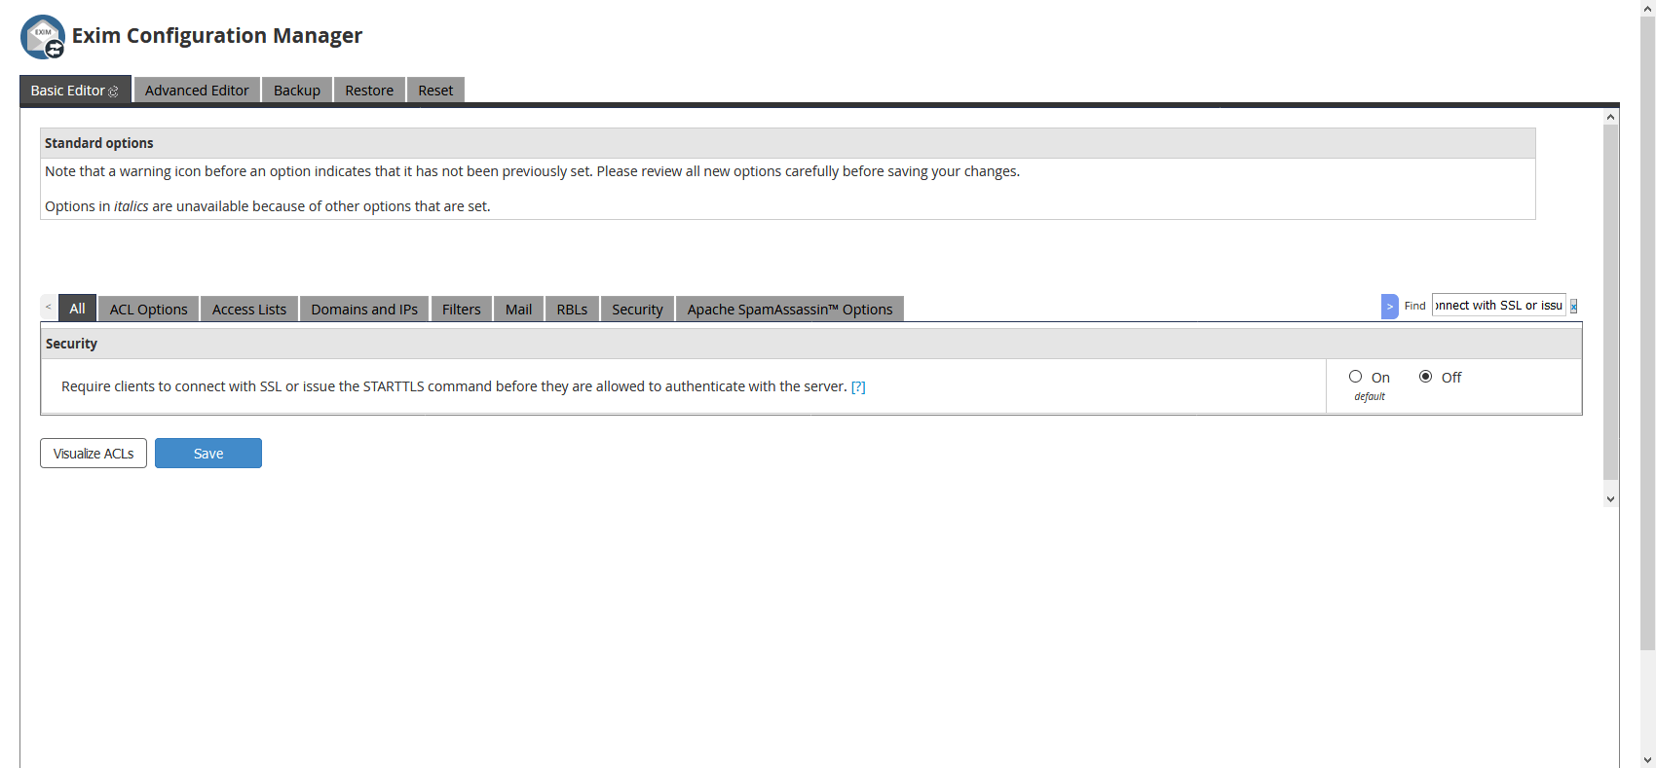Switch to Access Lists category
The height and width of the screenshot is (768, 1656).
tap(249, 309)
